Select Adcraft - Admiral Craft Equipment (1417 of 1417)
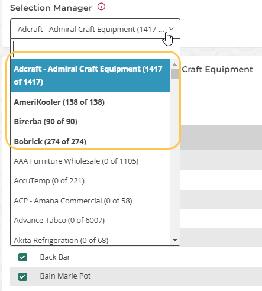262x291 pixels. point(90,76)
